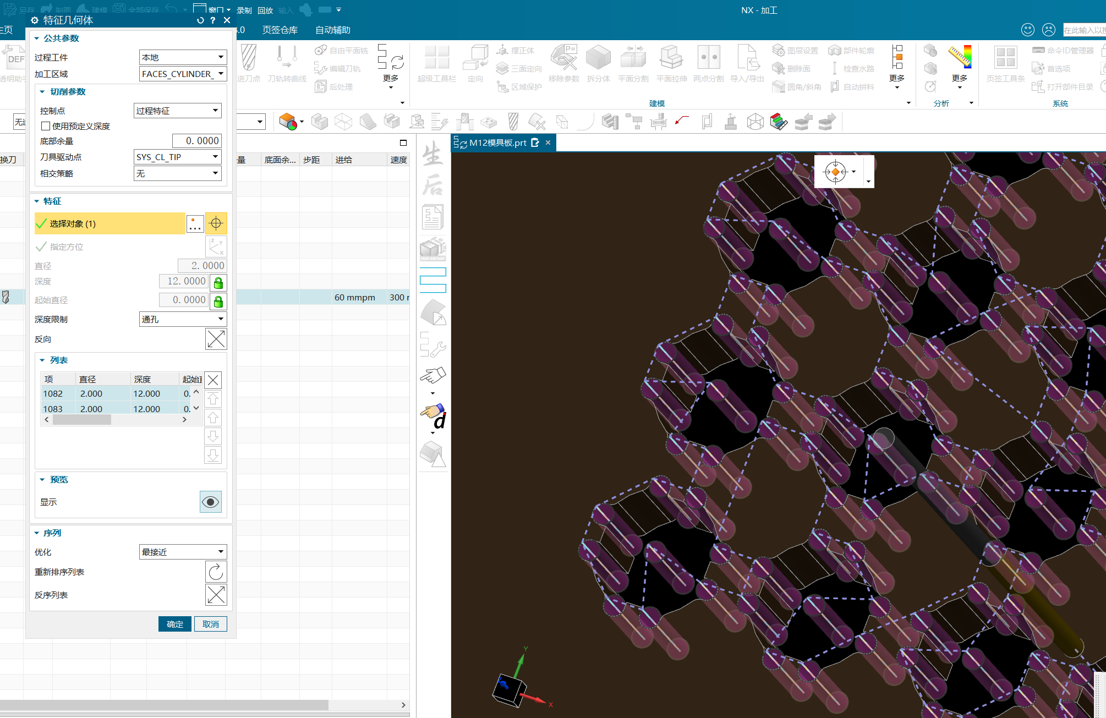Open the optimization dropdown
The image size is (1106, 718).
click(183, 552)
